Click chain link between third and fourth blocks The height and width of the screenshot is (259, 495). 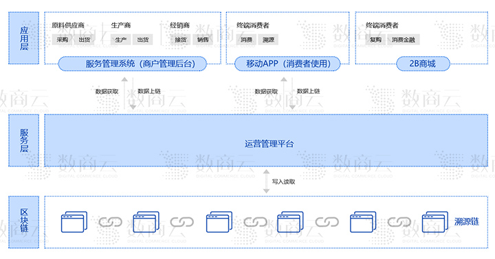(x=255, y=222)
